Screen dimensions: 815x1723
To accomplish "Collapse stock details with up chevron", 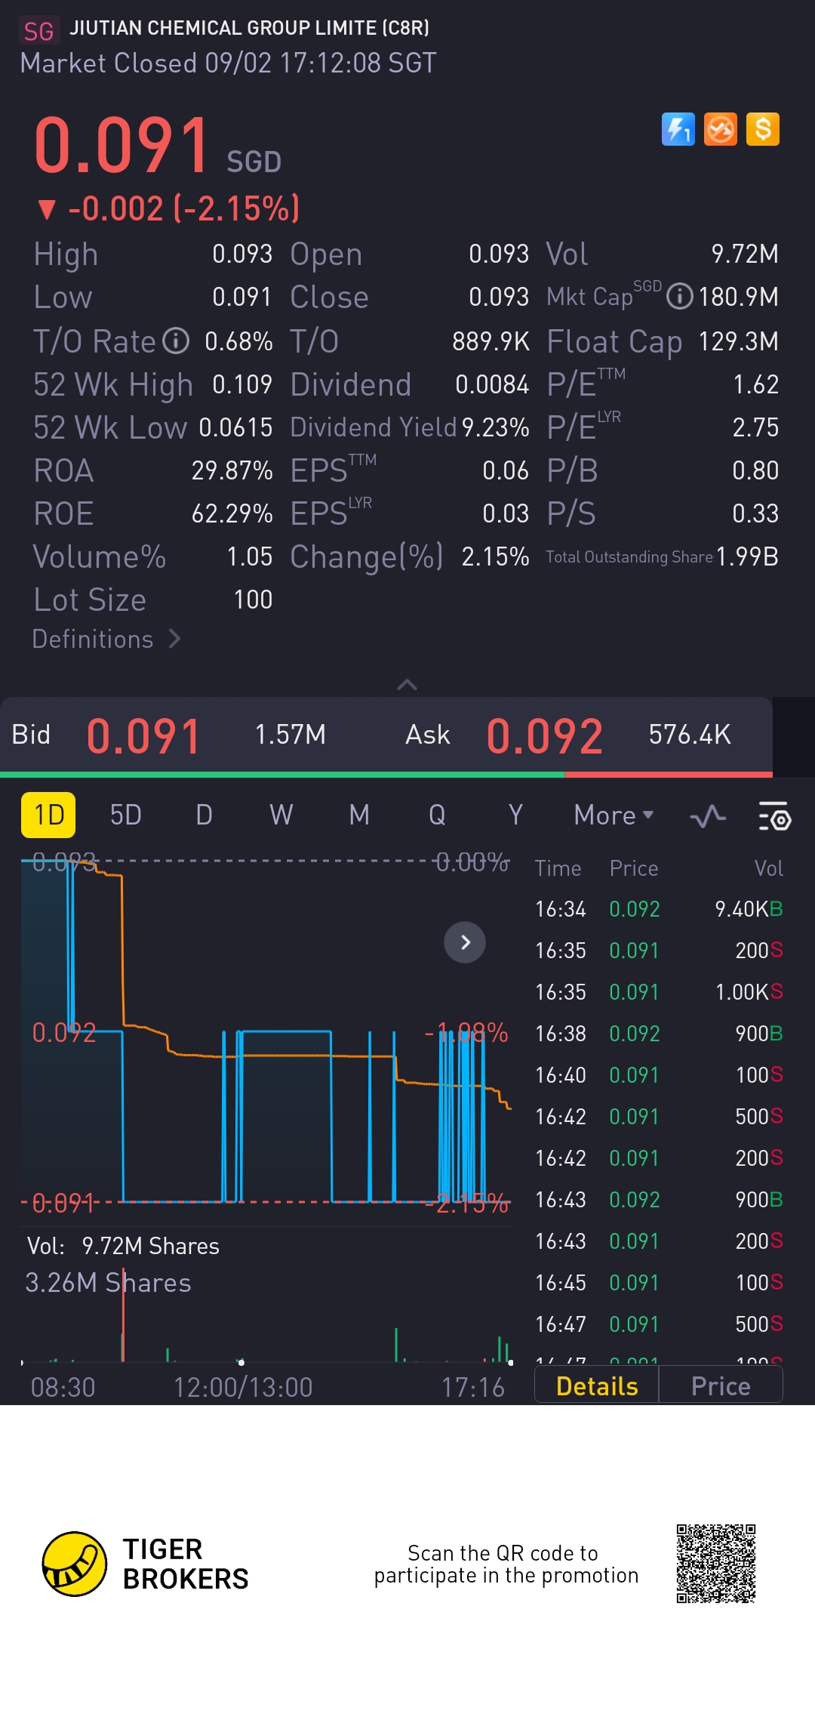I will (x=407, y=684).
